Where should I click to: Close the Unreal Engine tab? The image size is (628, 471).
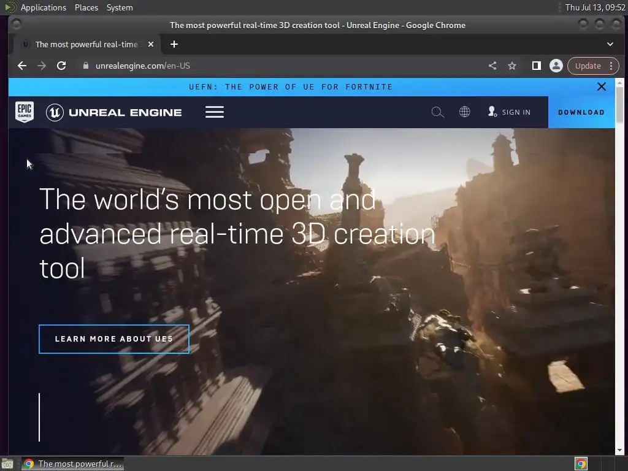[151, 44]
